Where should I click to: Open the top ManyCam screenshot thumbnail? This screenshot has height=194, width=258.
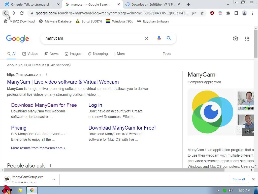(x=245, y=100)
